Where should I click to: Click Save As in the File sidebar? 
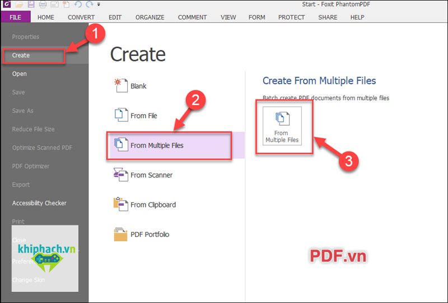click(22, 111)
